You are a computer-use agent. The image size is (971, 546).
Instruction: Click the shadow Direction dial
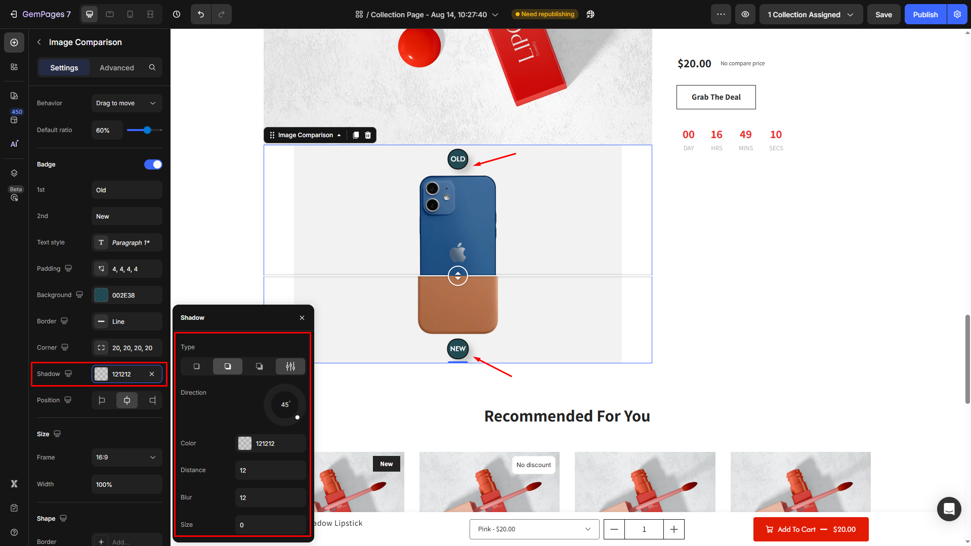285,405
